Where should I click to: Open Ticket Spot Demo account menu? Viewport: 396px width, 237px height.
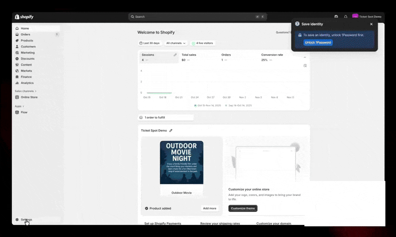click(x=367, y=17)
